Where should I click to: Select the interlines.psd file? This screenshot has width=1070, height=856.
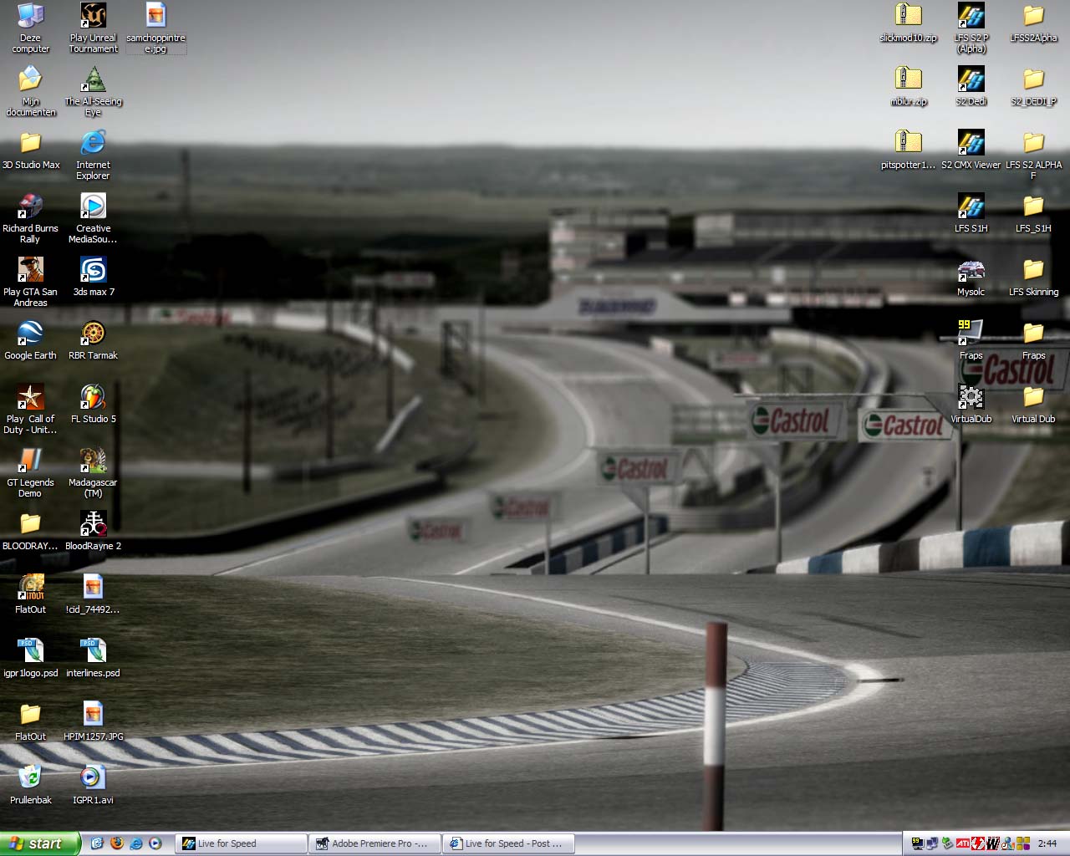93,658
